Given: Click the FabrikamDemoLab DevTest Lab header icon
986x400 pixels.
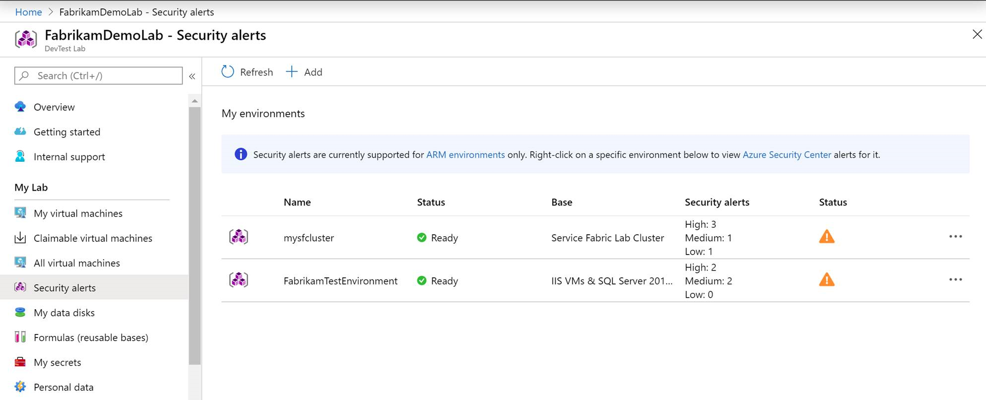Looking at the screenshot, I should point(26,39).
